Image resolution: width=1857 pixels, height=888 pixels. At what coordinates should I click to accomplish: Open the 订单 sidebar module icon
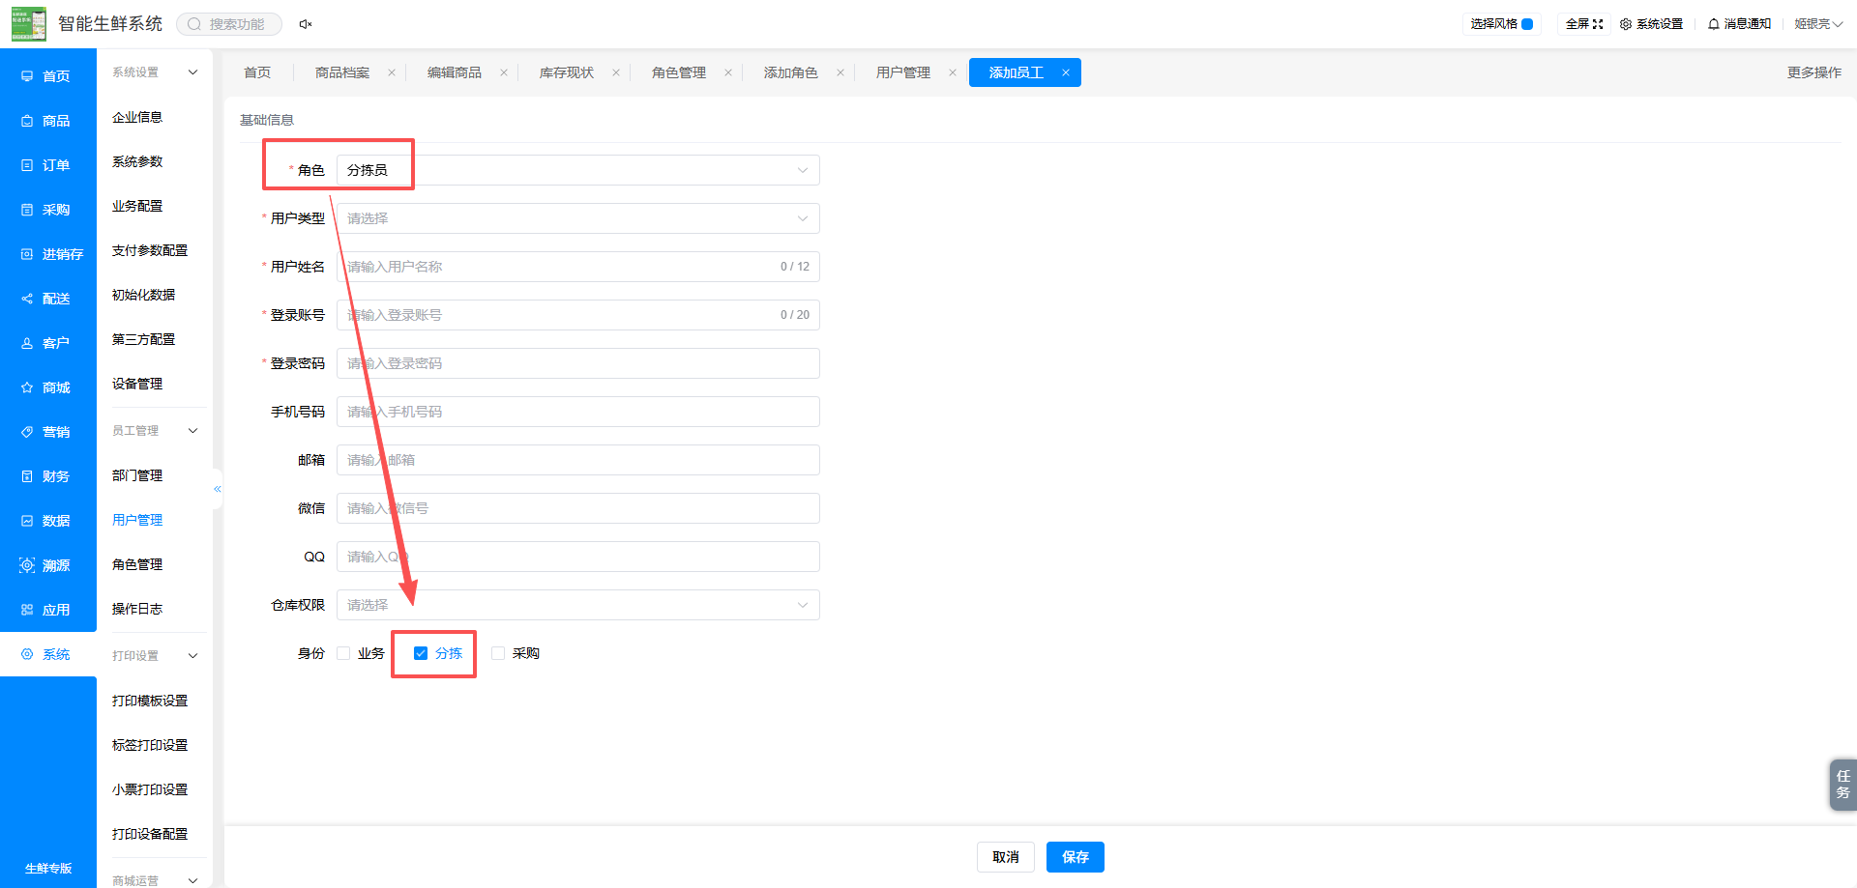pyautogui.click(x=27, y=165)
